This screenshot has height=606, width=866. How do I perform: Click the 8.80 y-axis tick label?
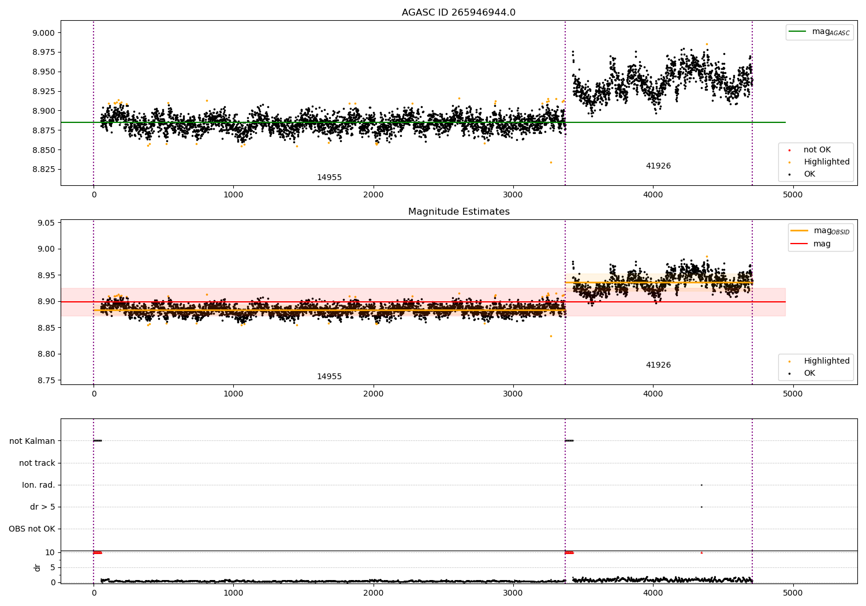tap(46, 354)
